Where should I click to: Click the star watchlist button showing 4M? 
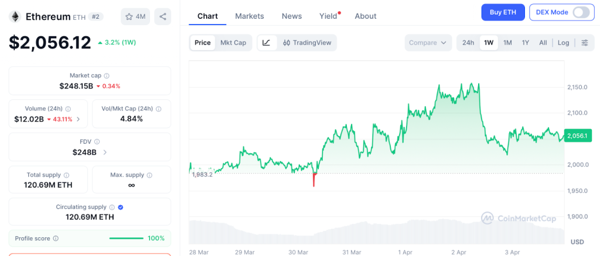point(135,16)
